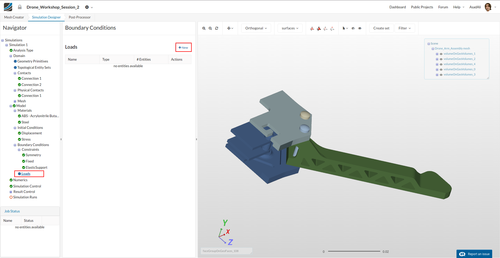Screen dimensions: 500x258
Task: Click New to add a load
Action: (x=183, y=47)
